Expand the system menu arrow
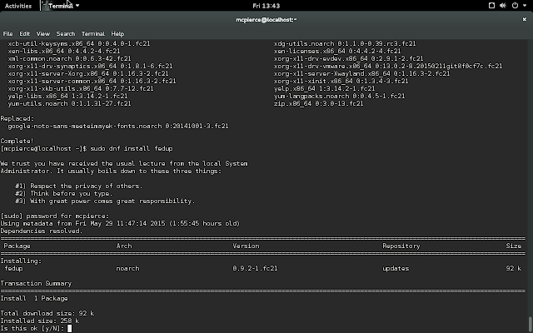533x333 pixels. [x=525, y=6]
